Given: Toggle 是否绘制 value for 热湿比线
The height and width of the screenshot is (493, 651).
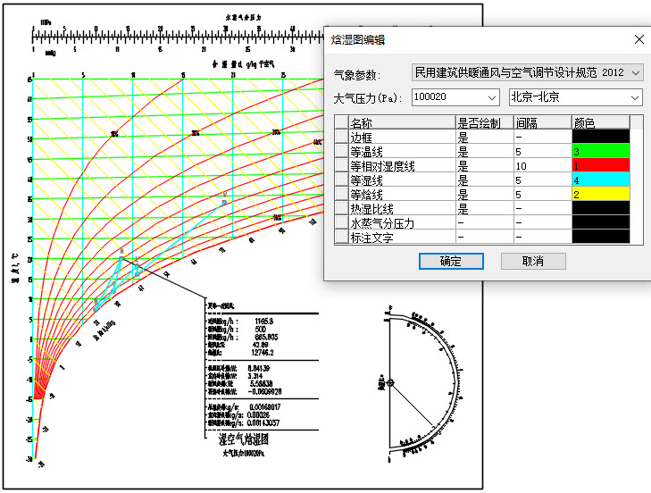Looking at the screenshot, I should coord(485,208).
